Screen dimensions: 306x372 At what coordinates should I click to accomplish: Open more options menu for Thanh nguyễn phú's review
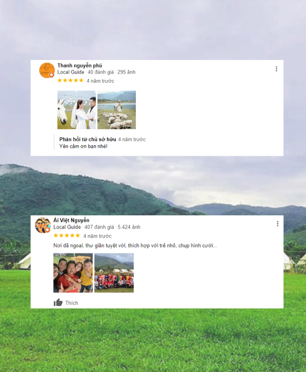point(276,69)
